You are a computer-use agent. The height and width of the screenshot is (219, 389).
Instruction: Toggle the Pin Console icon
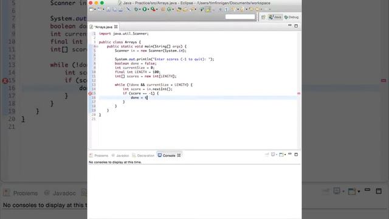[266, 155]
